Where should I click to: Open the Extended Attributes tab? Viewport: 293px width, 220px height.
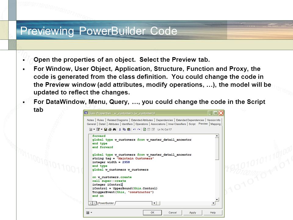[142, 120]
